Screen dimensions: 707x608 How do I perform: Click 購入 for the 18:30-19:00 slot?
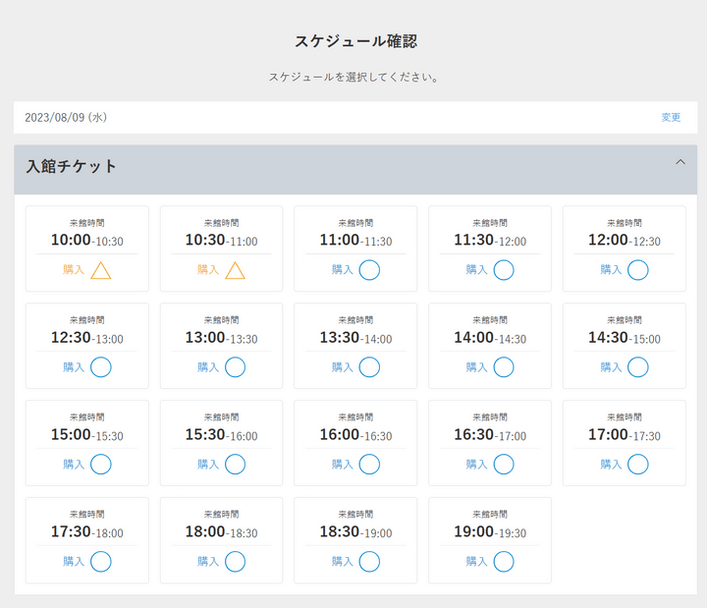[343, 561]
